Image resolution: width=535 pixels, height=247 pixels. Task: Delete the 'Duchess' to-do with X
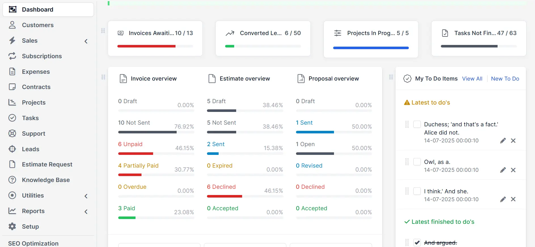pos(513,140)
